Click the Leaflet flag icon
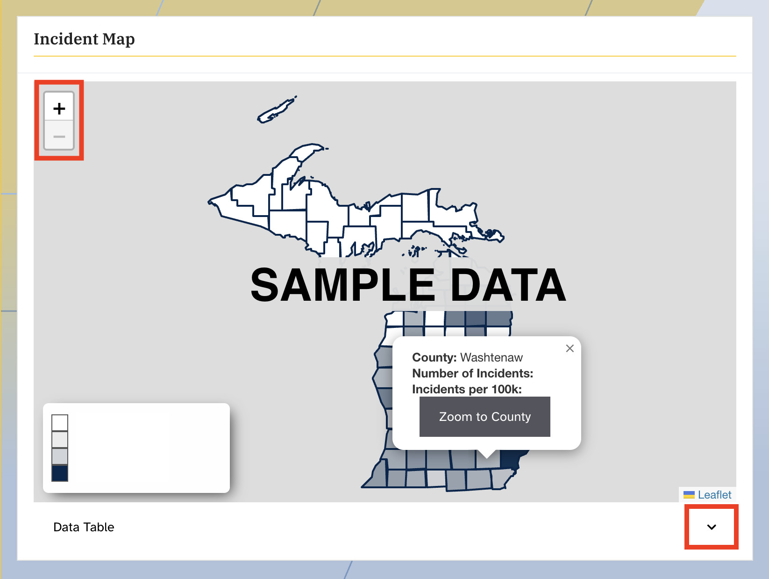The width and height of the screenshot is (769, 579). (x=689, y=495)
